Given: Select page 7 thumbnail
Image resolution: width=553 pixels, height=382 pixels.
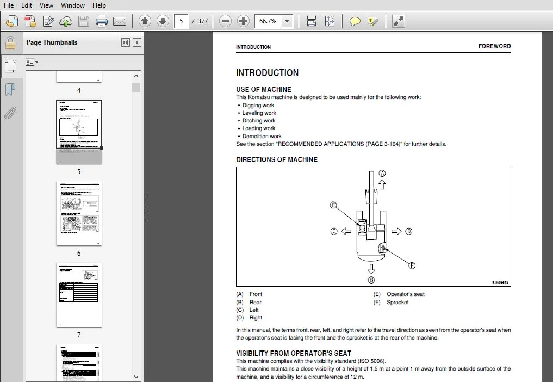Looking at the screenshot, I should (x=79, y=295).
